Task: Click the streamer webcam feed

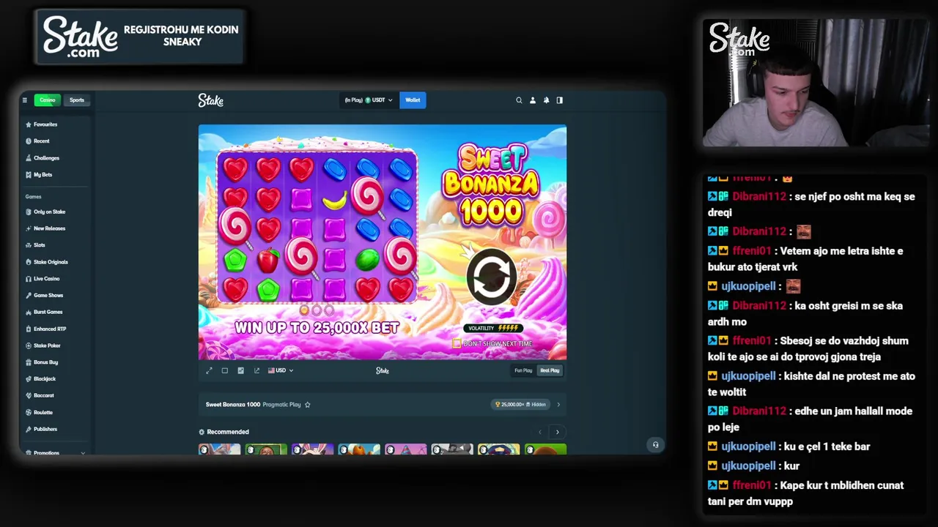Action: tap(816, 83)
